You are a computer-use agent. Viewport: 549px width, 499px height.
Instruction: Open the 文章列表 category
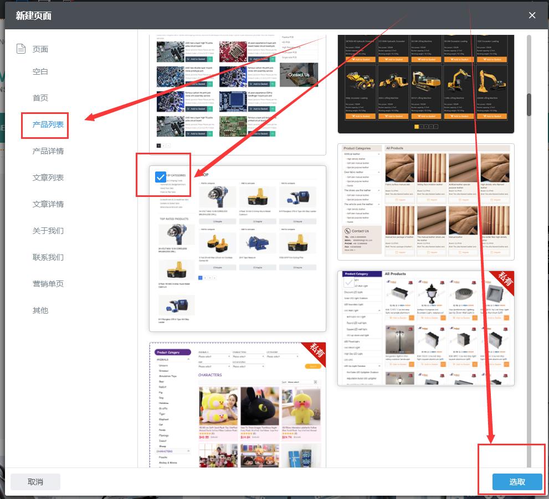(x=48, y=178)
